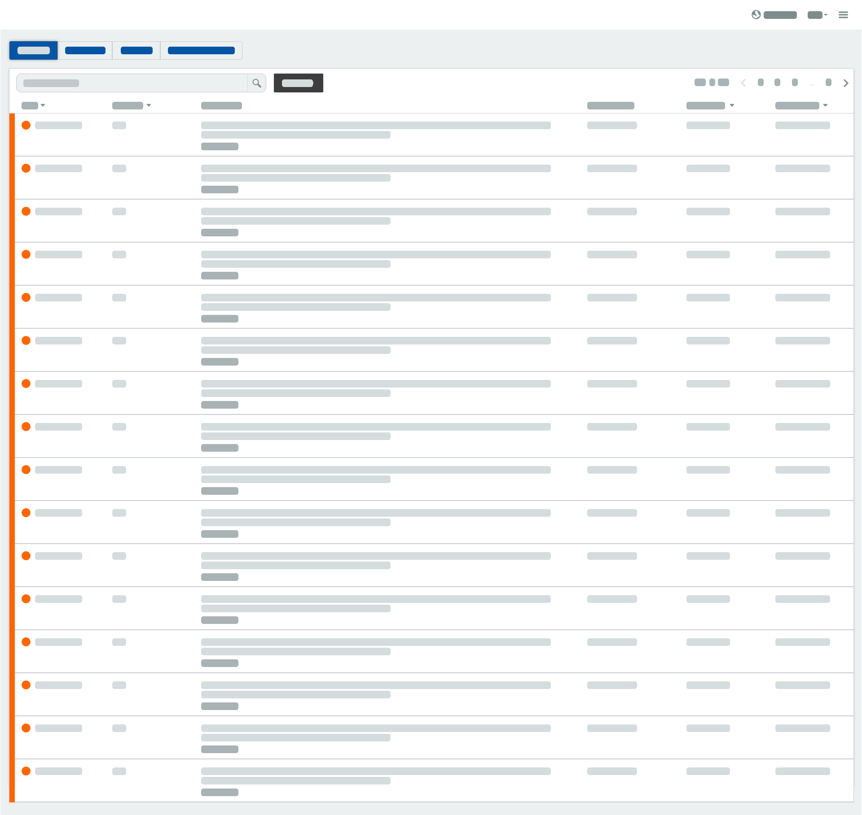Click the small tag label under the first row title

click(220, 146)
